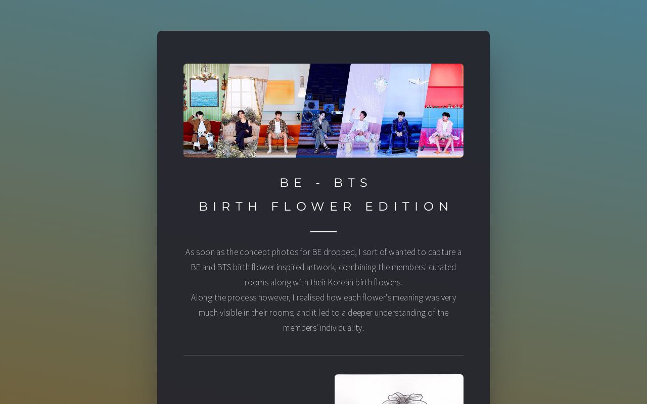Select the lilac room with the crystal chandelier

click(x=364, y=111)
